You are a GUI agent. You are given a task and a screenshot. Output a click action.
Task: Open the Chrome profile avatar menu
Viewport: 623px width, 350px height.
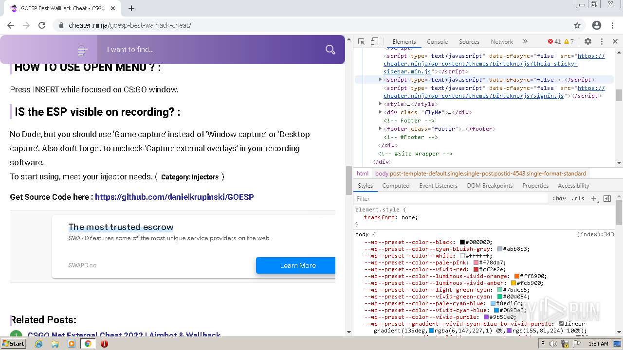(597, 25)
